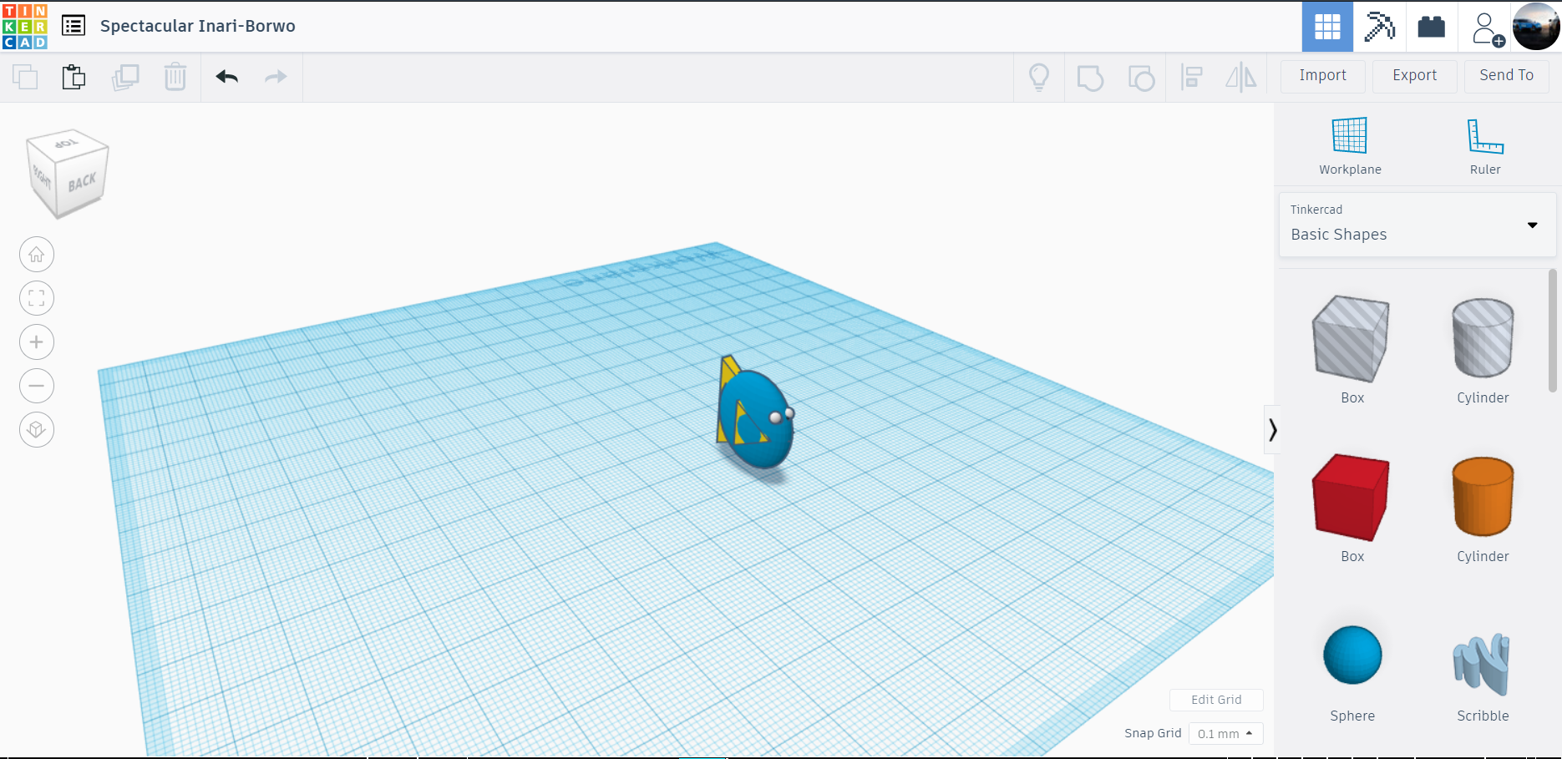Click the view cube TOP face
The height and width of the screenshot is (759, 1562).
pos(67,143)
